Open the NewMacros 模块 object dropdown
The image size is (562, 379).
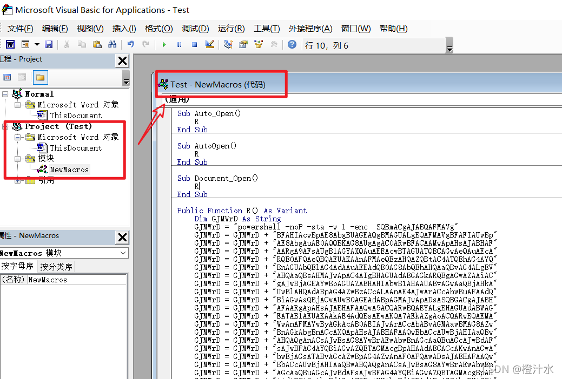(123, 253)
